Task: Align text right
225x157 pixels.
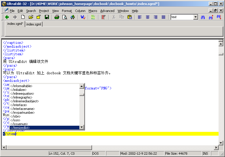Action: [156, 17]
